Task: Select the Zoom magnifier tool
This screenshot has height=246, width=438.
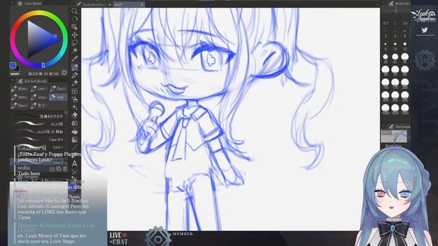Action: point(75,11)
